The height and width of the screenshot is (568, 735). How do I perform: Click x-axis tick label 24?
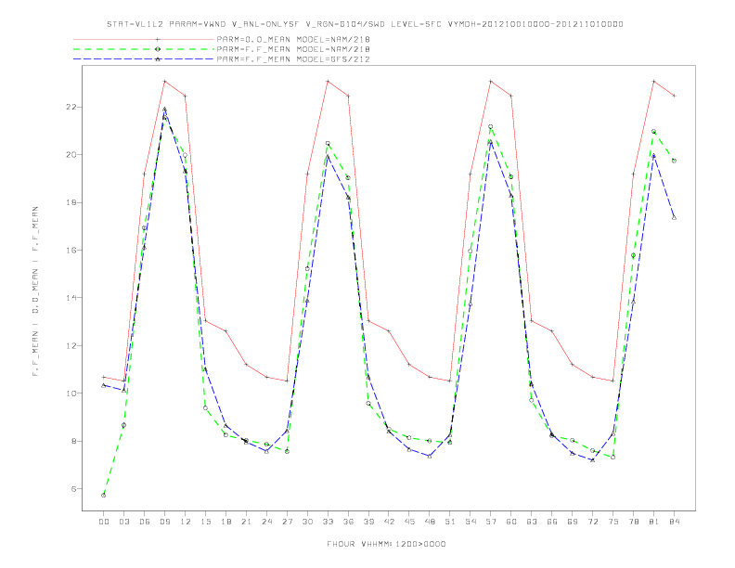(266, 522)
